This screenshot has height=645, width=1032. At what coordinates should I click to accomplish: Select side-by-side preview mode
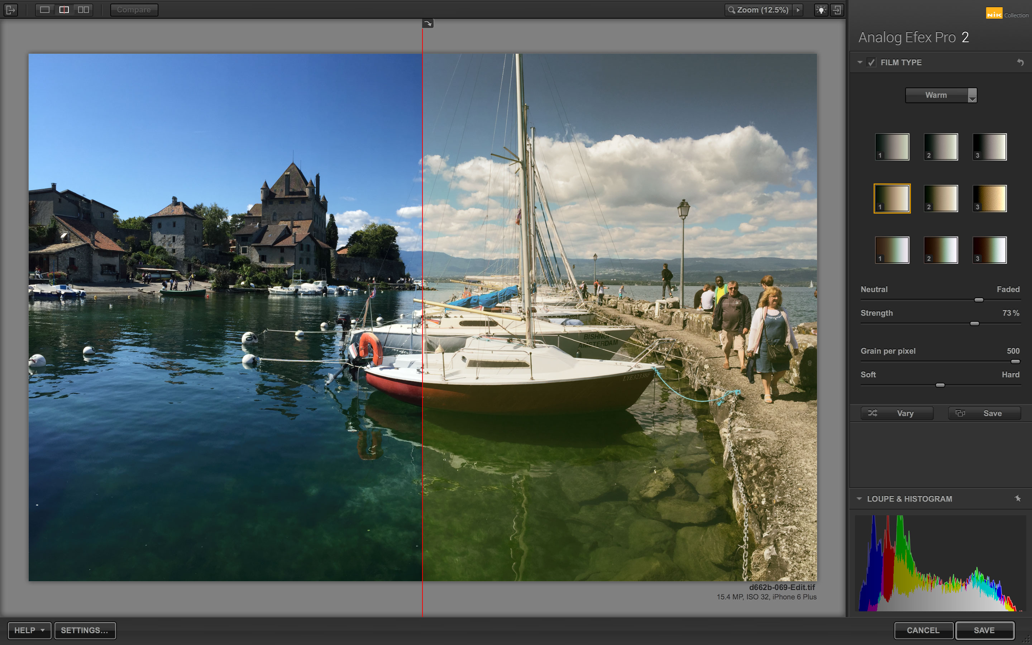[x=83, y=10]
